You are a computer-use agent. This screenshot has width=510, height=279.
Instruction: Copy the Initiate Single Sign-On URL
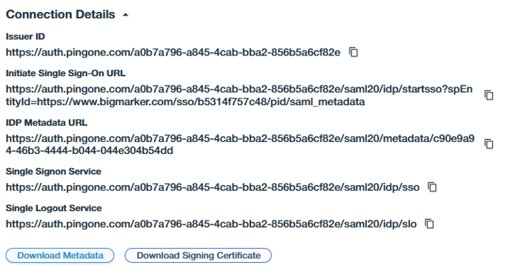[489, 95]
